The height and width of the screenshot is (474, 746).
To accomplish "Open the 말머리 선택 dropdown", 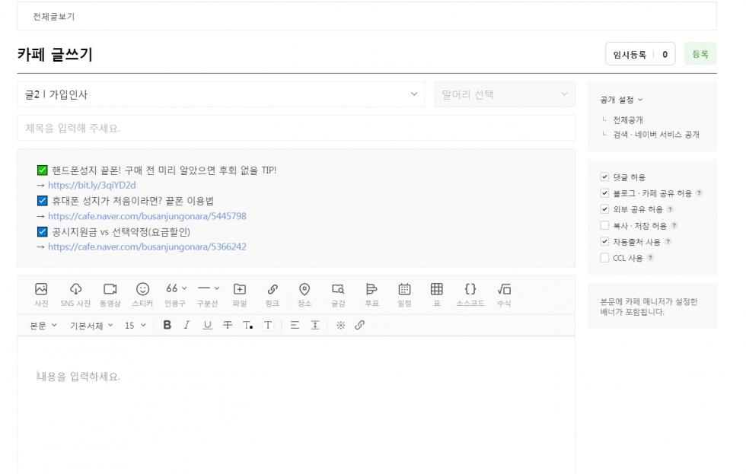I will (504, 94).
